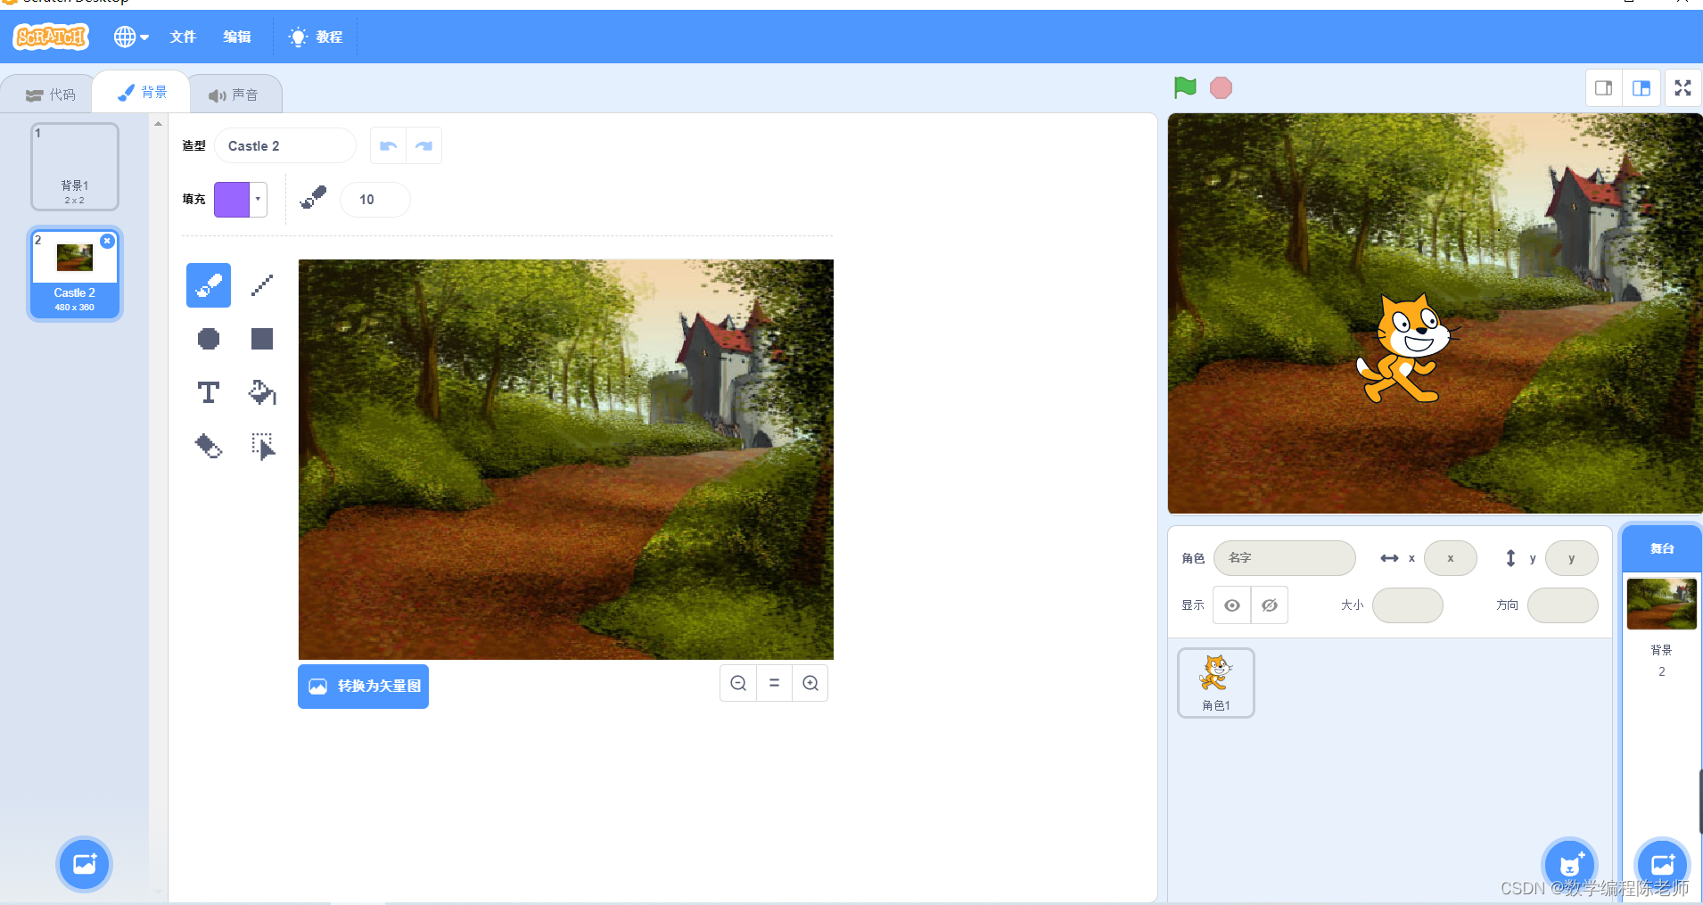The width and height of the screenshot is (1703, 905).
Task: Select the Circle shape tool
Action: point(209,339)
